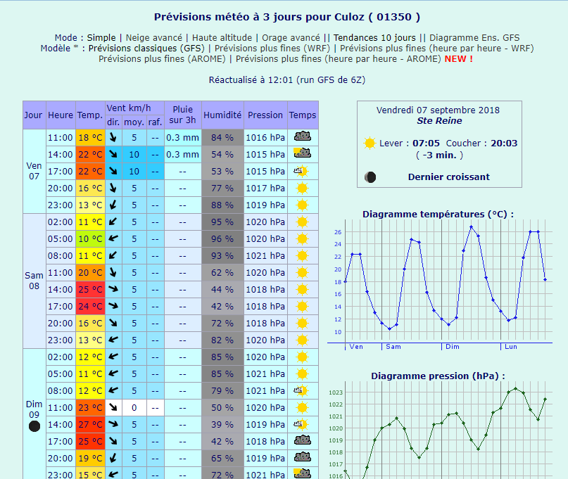The width and height of the screenshot is (568, 479).
Task: Click the wind direction arrow for Ven 23:00
Action: point(113,205)
